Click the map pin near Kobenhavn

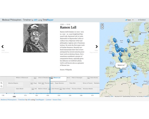click(x=128, y=41)
